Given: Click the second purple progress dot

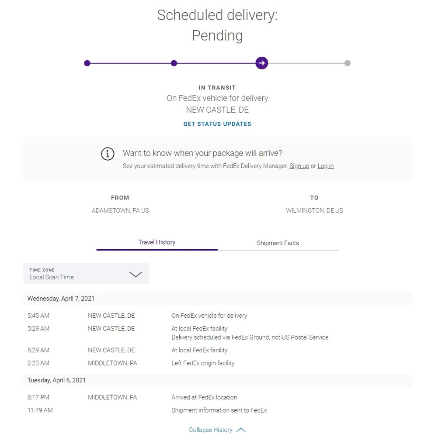Looking at the screenshot, I should pos(174,63).
